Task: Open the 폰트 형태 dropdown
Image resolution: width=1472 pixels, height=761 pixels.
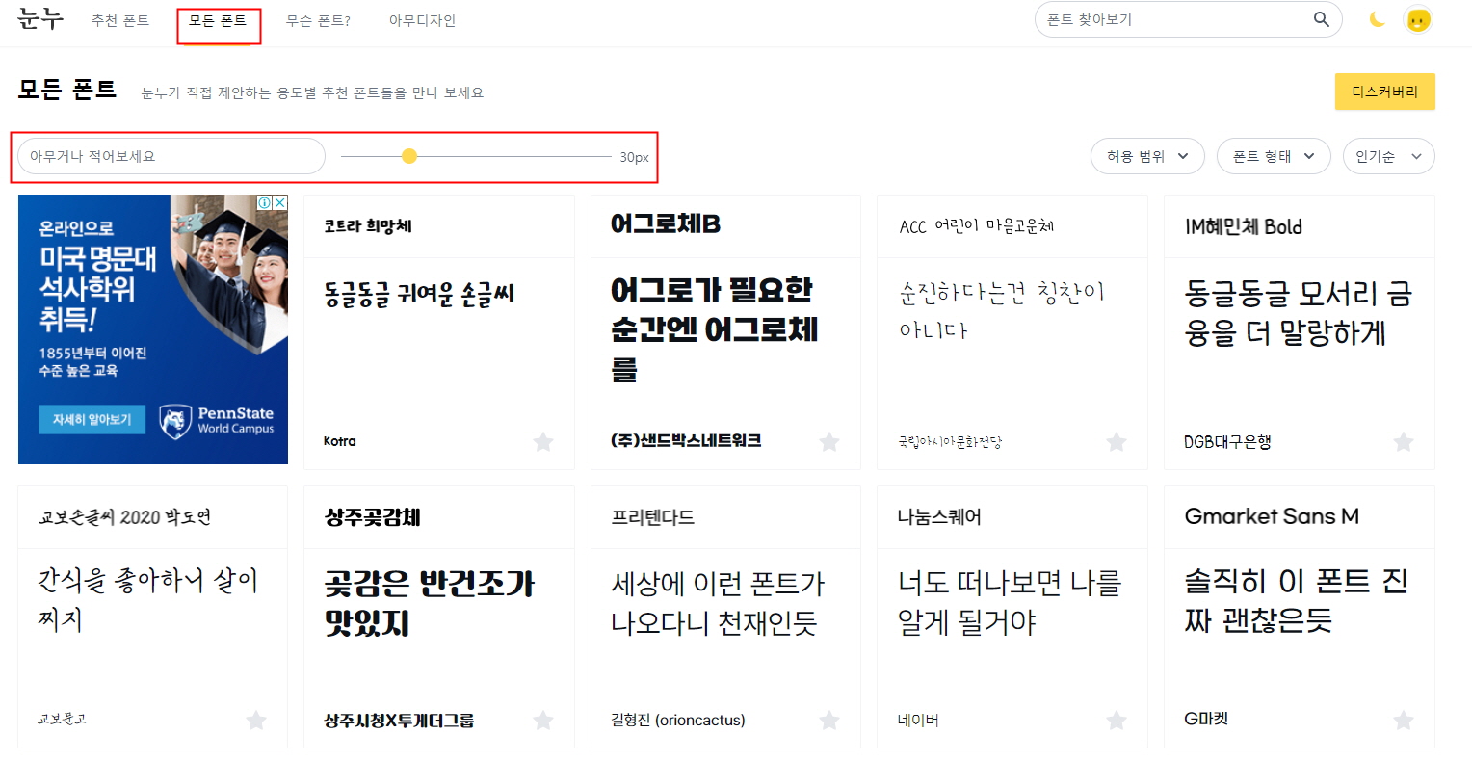Action: (1274, 155)
